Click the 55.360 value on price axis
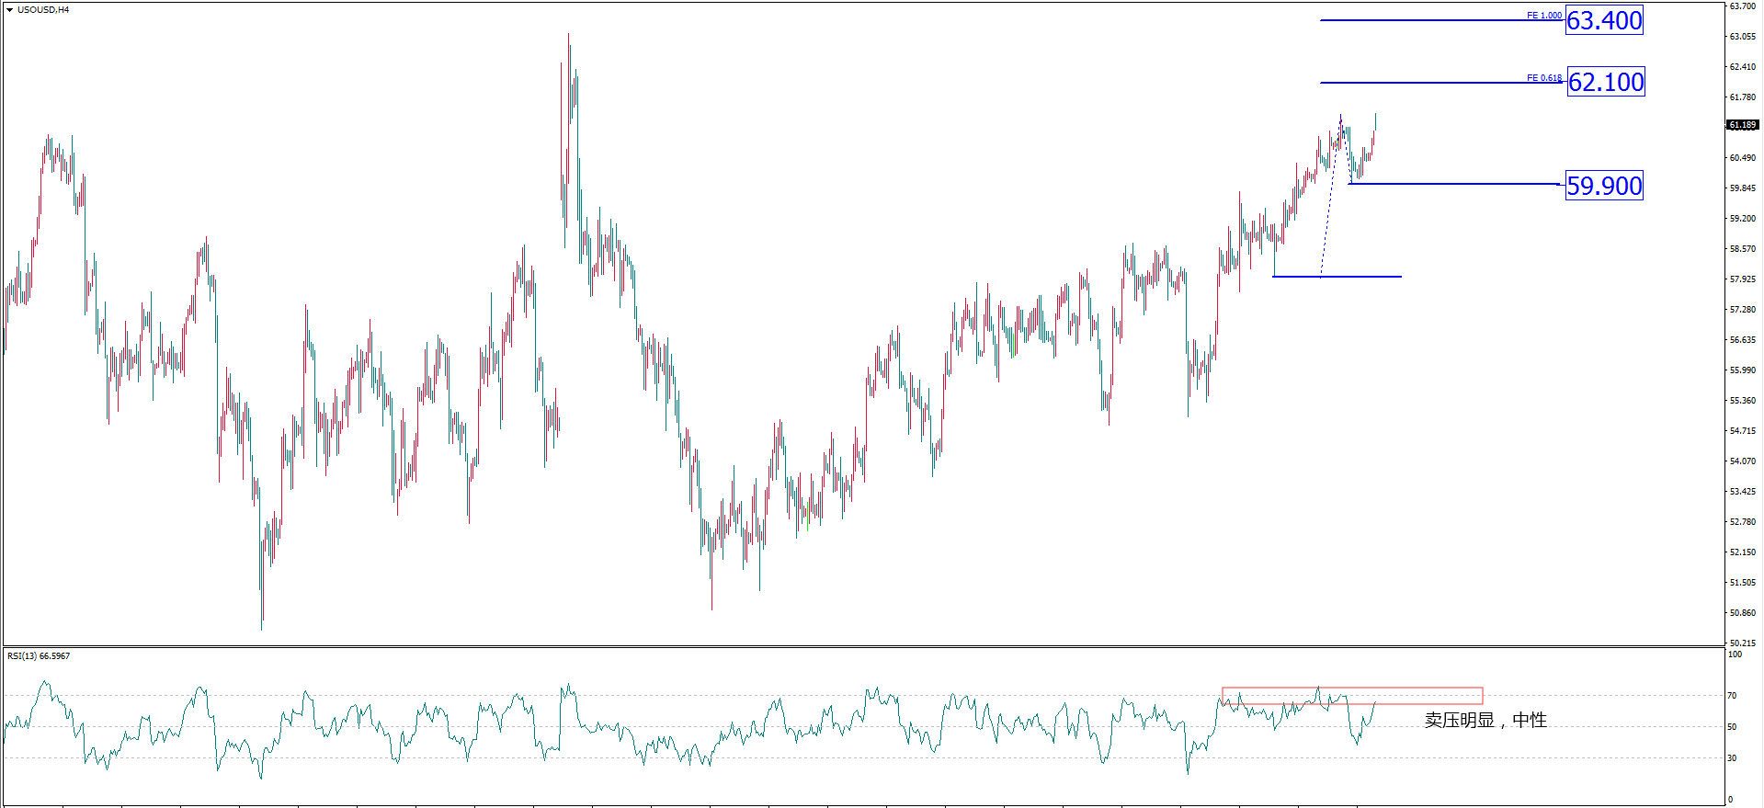Image resolution: width=1764 pixels, height=808 pixels. point(1743,401)
